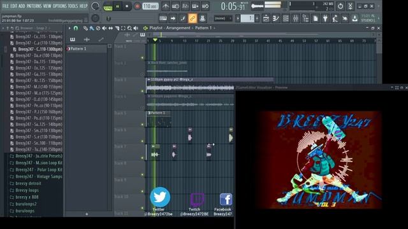This screenshot has width=408, height=229.
Task: Expand the breezy x 808 folder
Action: pos(24,197)
